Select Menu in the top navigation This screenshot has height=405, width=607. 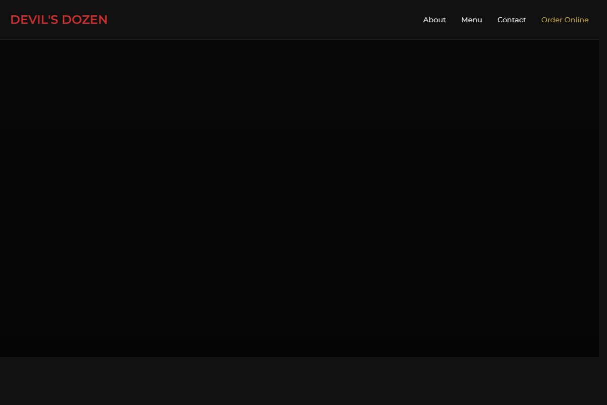pyautogui.click(x=471, y=20)
